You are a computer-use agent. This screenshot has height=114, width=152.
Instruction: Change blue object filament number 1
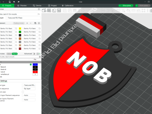point(35,65)
